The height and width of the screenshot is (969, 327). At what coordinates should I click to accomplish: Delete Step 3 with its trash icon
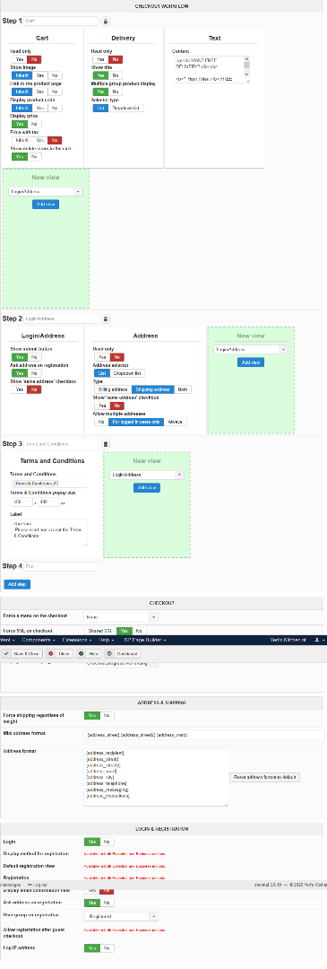tap(106, 444)
